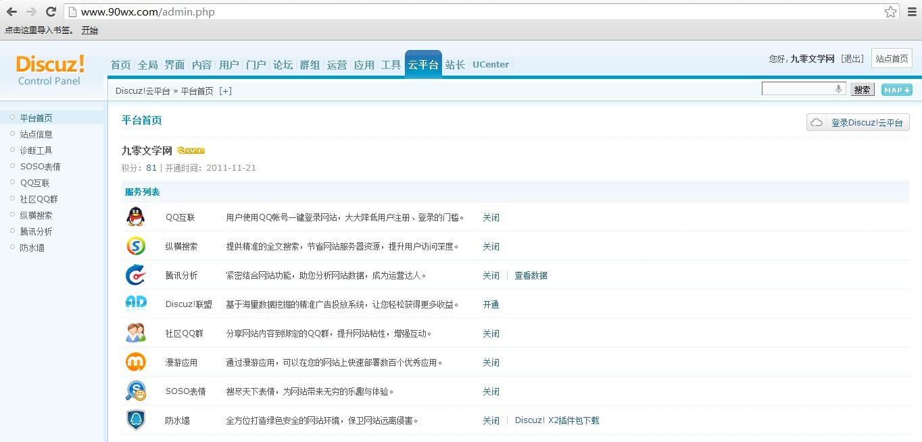Focus the admin search input field

803,89
